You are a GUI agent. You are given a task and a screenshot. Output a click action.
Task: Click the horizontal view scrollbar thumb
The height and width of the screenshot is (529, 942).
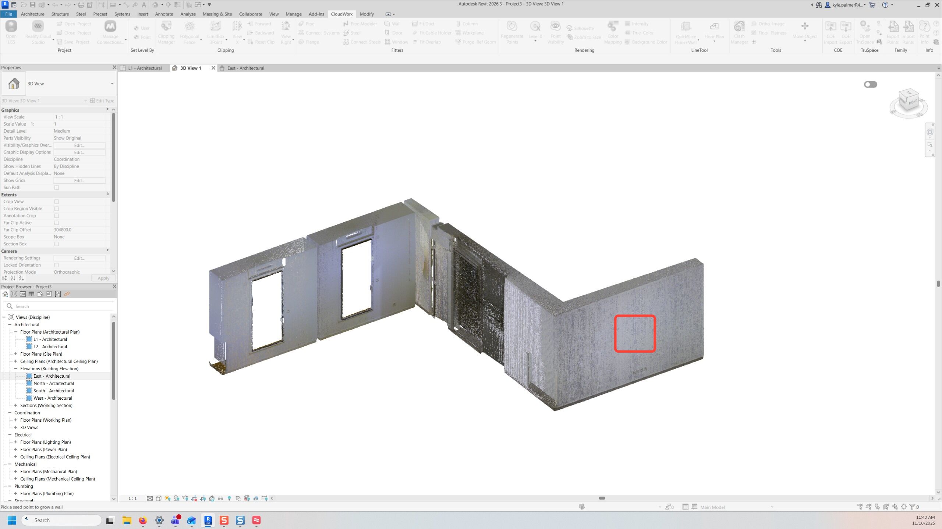coord(602,499)
